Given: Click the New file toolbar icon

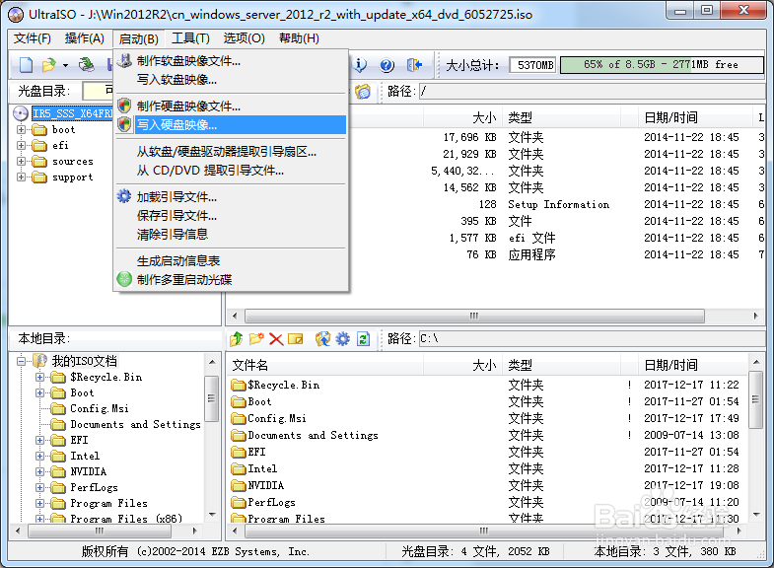Looking at the screenshot, I should (26, 65).
